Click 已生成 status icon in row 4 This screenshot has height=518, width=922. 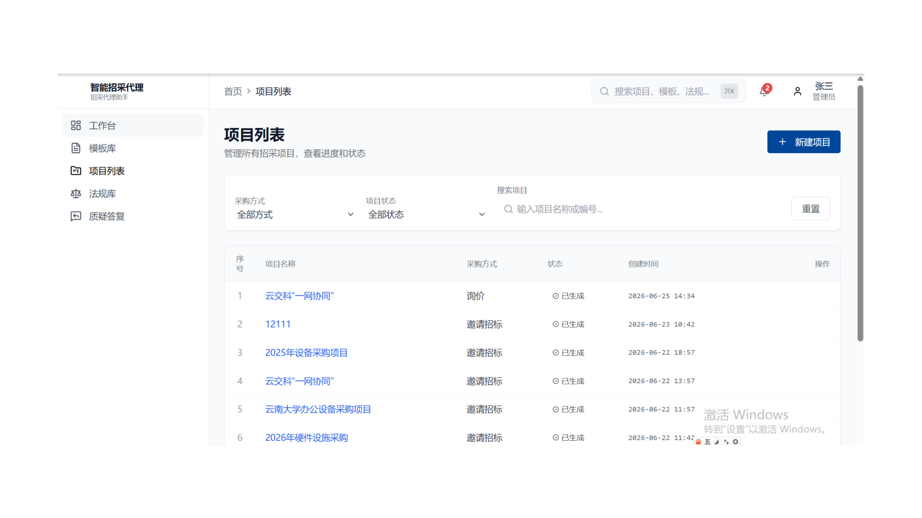tap(556, 381)
